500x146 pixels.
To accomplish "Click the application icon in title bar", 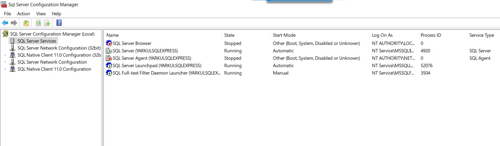I will tap(4, 4).
